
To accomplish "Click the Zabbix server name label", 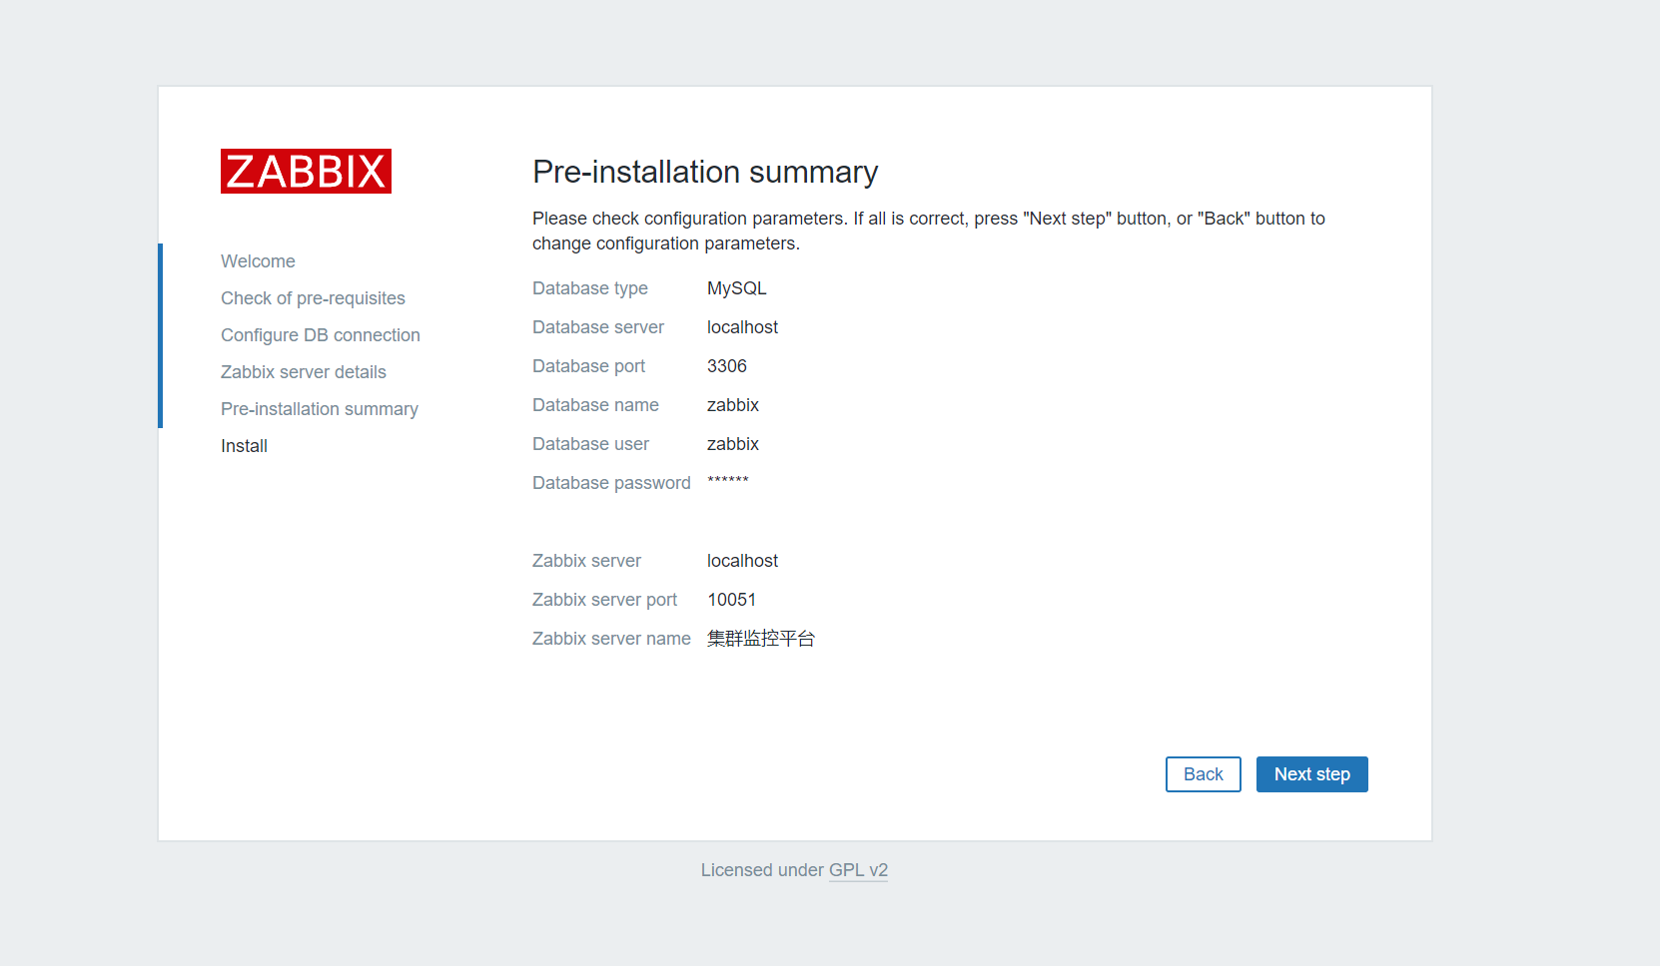I will point(611,639).
